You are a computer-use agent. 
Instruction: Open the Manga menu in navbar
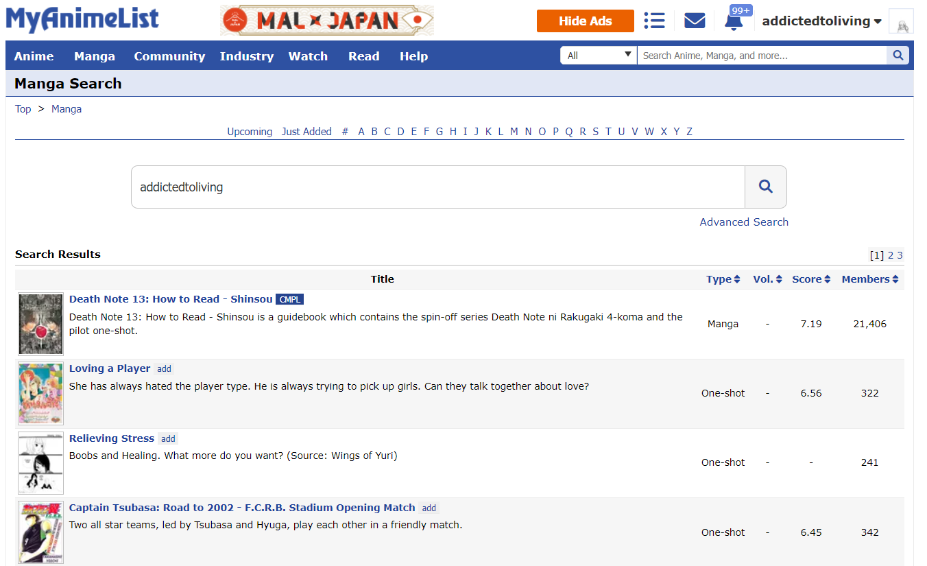(x=95, y=56)
